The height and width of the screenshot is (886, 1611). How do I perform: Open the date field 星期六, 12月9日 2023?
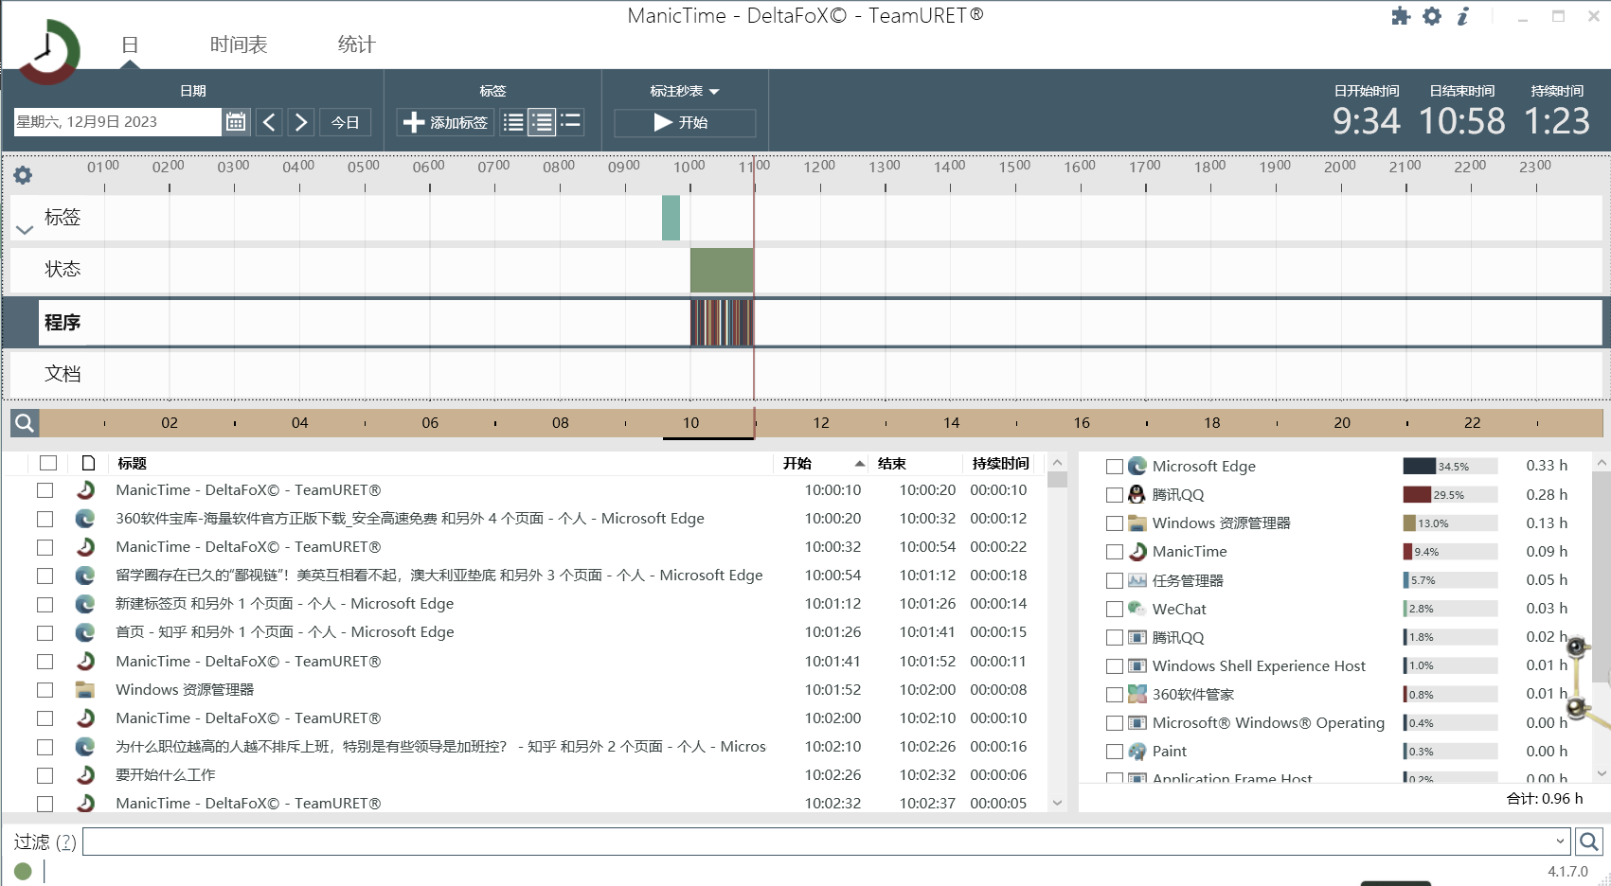pyautogui.click(x=117, y=122)
